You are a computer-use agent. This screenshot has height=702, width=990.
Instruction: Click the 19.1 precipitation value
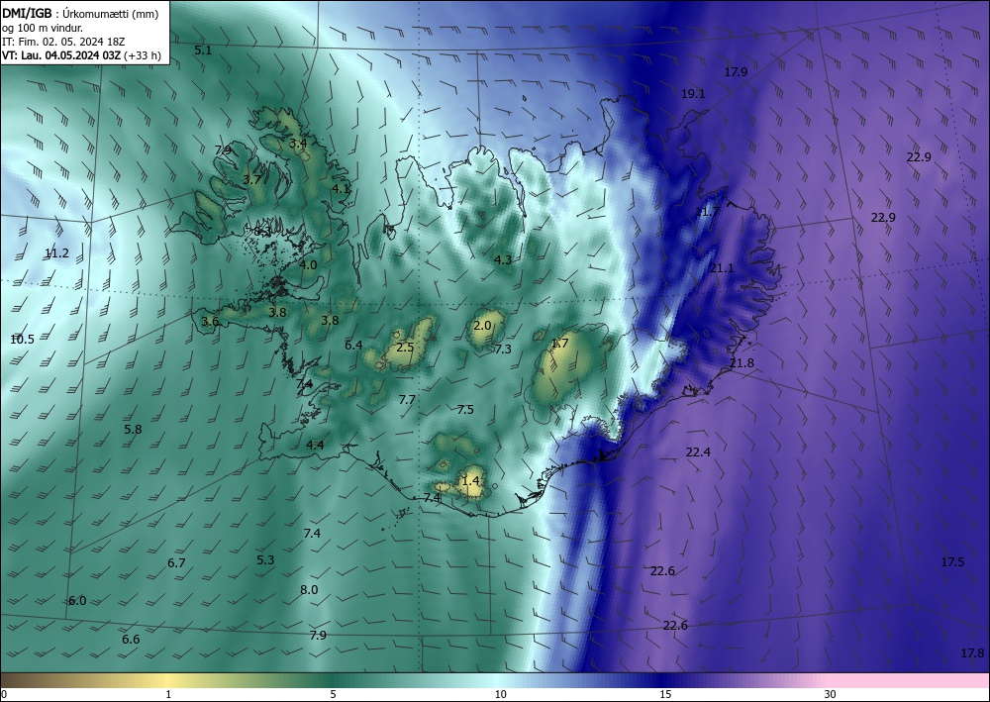pos(693,94)
